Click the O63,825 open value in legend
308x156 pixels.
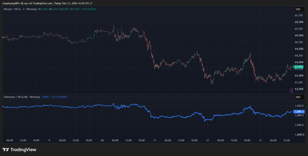43,9
